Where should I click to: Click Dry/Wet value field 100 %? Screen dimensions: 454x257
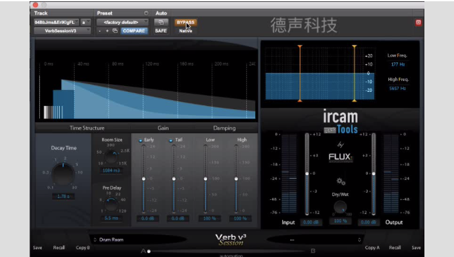[x=340, y=221]
